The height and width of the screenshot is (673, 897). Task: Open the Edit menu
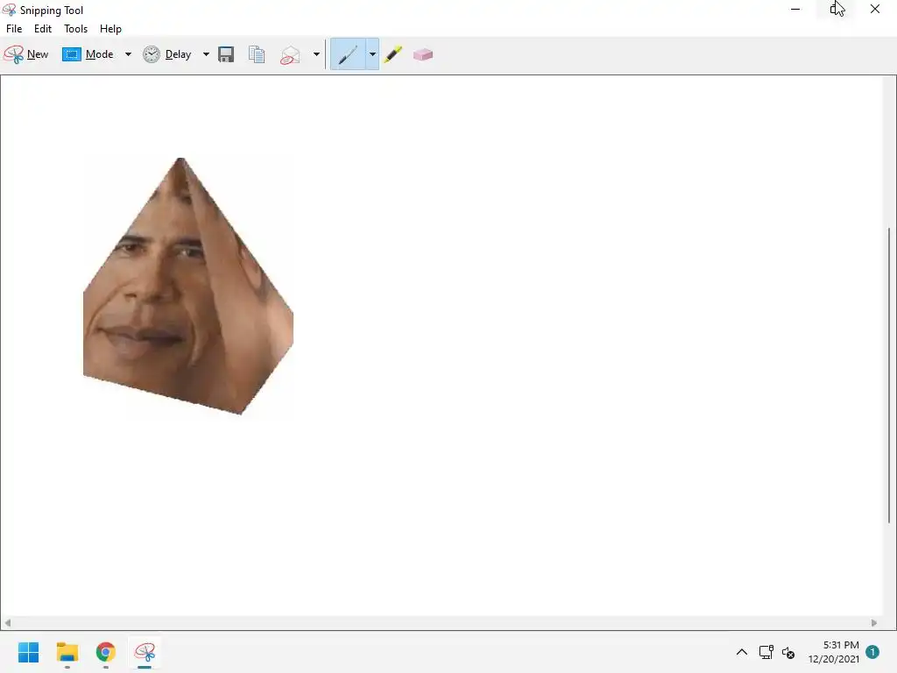point(43,29)
